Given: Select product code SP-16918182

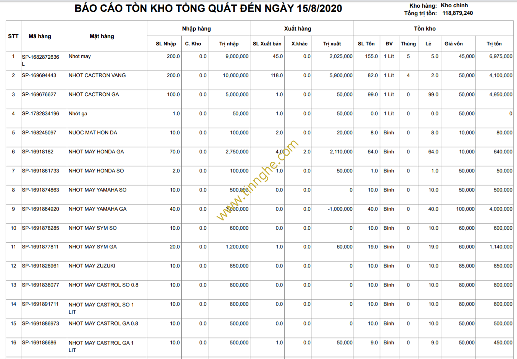Looking at the screenshot, I should coord(37,152).
